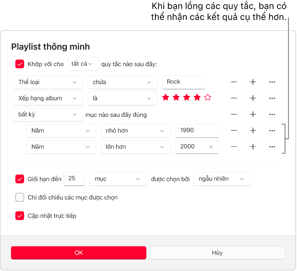This screenshot has width=297, height=271.
Task: Click the red OK button
Action: pos(79,253)
